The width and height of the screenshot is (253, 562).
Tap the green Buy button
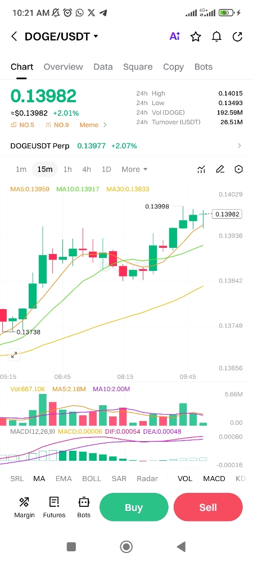coord(134,507)
